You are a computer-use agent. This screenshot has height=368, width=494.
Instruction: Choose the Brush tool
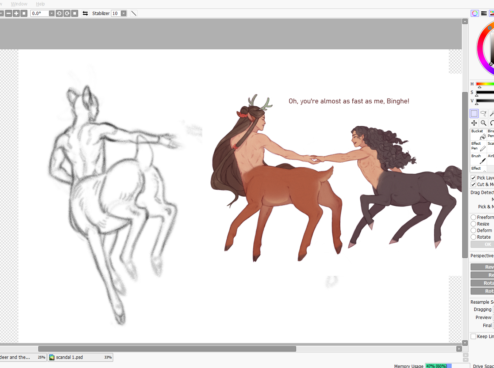tap(478, 159)
